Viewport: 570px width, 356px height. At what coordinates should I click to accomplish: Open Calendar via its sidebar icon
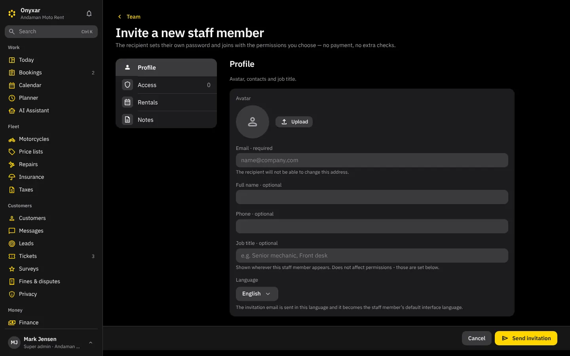[12, 85]
